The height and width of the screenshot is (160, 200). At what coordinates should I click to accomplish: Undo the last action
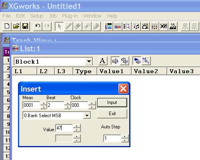[x=38, y=26]
